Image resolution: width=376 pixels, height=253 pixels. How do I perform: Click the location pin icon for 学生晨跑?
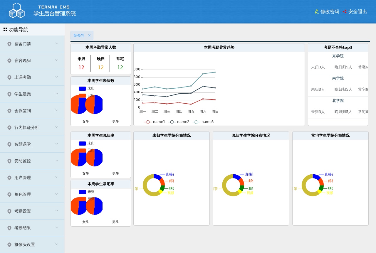click(x=9, y=94)
